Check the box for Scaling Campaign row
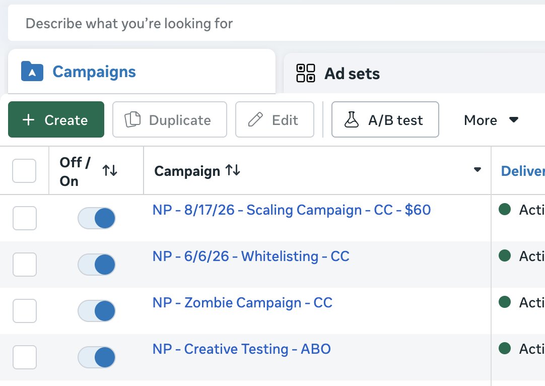Viewport: 545px width, 386px height. coord(25,218)
